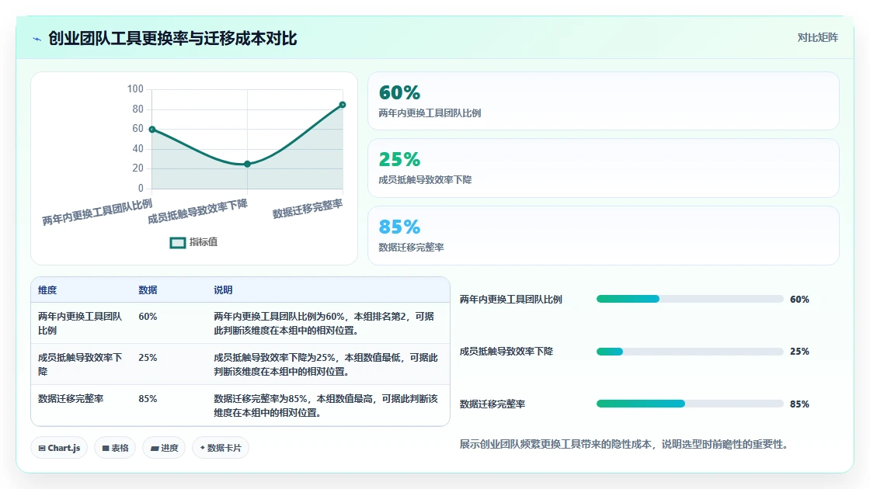Click progress bar for 成员抵触导致效率下降
The image size is (870, 489).
(x=690, y=352)
